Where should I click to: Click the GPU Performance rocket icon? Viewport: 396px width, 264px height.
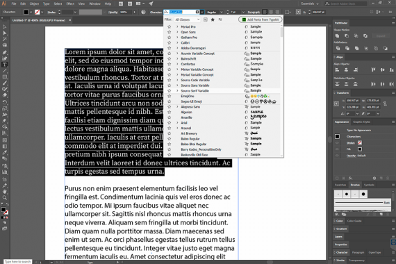click(151, 3)
